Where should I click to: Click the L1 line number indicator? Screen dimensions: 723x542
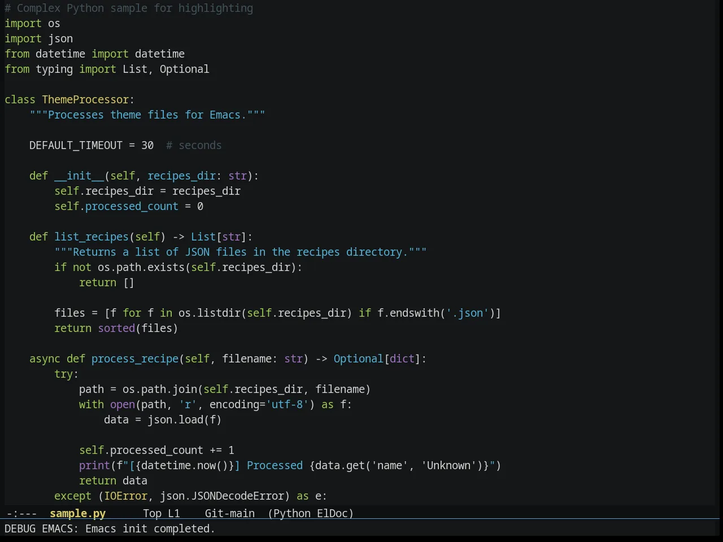(173, 513)
